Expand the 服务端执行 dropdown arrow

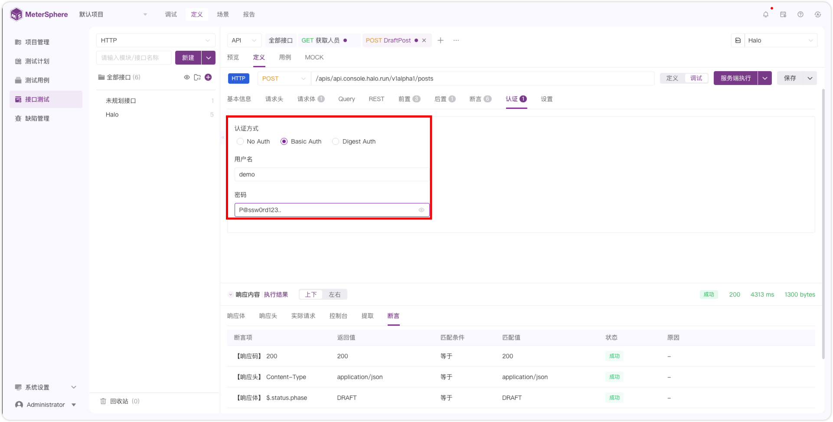[x=765, y=78]
